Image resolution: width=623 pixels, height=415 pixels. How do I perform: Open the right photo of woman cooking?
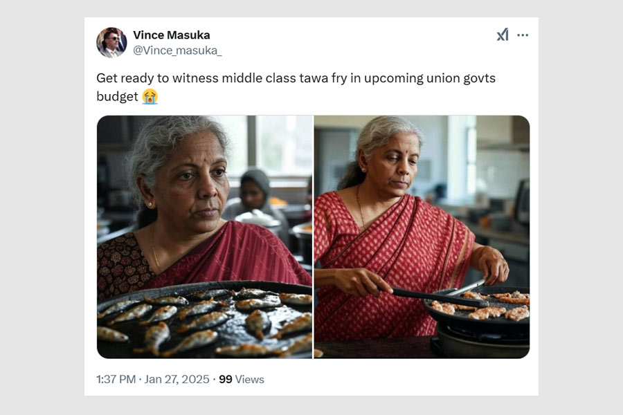click(422, 237)
